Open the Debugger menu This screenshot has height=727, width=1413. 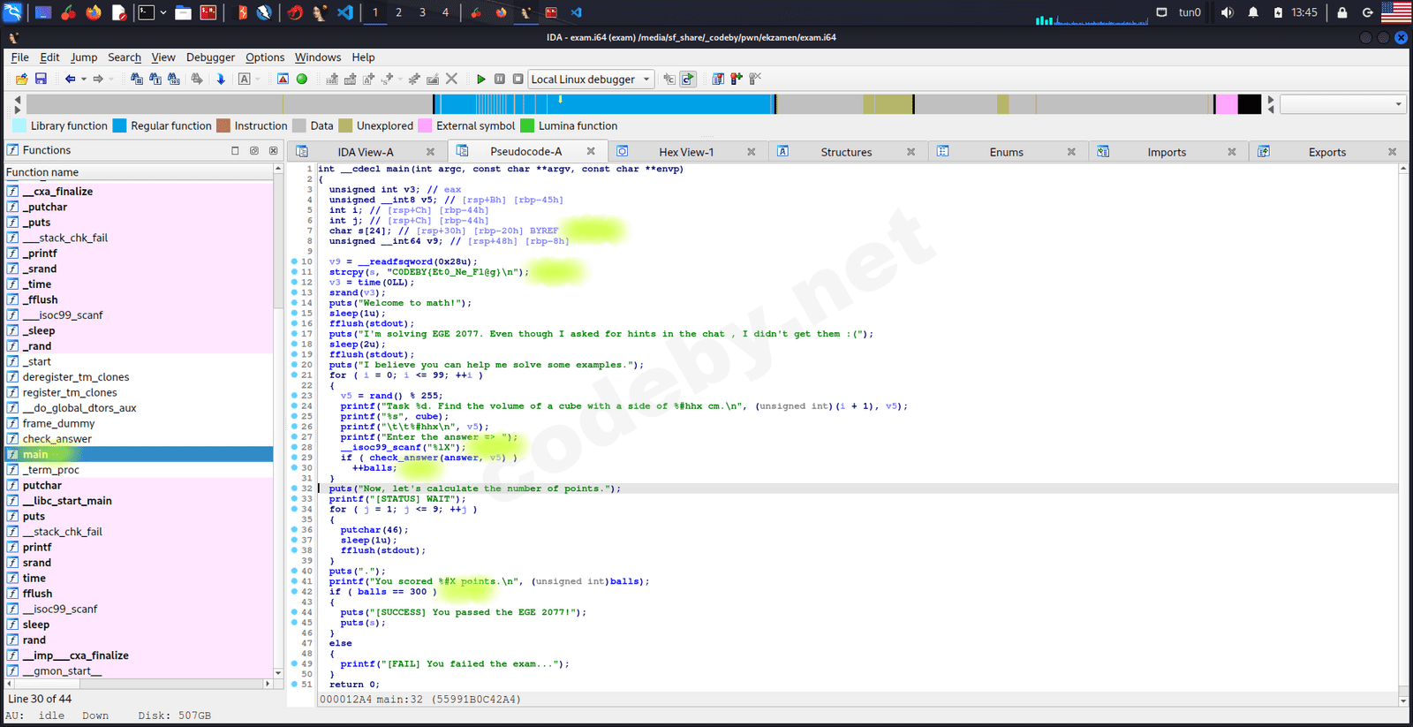pos(210,57)
